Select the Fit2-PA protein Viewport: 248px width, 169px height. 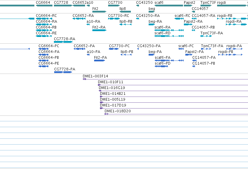tap(99, 61)
